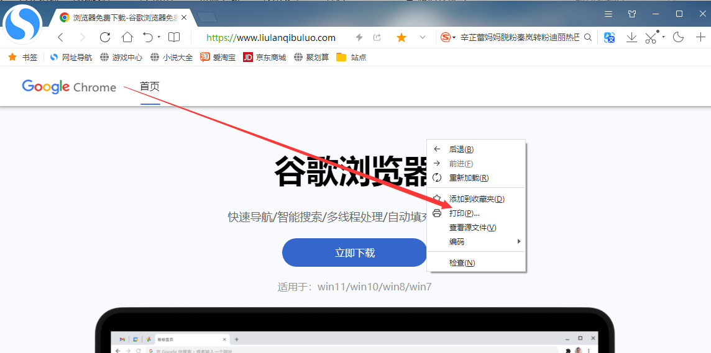This screenshot has height=353, width=711.
Task: Open the translate tool icon
Action: point(610,38)
